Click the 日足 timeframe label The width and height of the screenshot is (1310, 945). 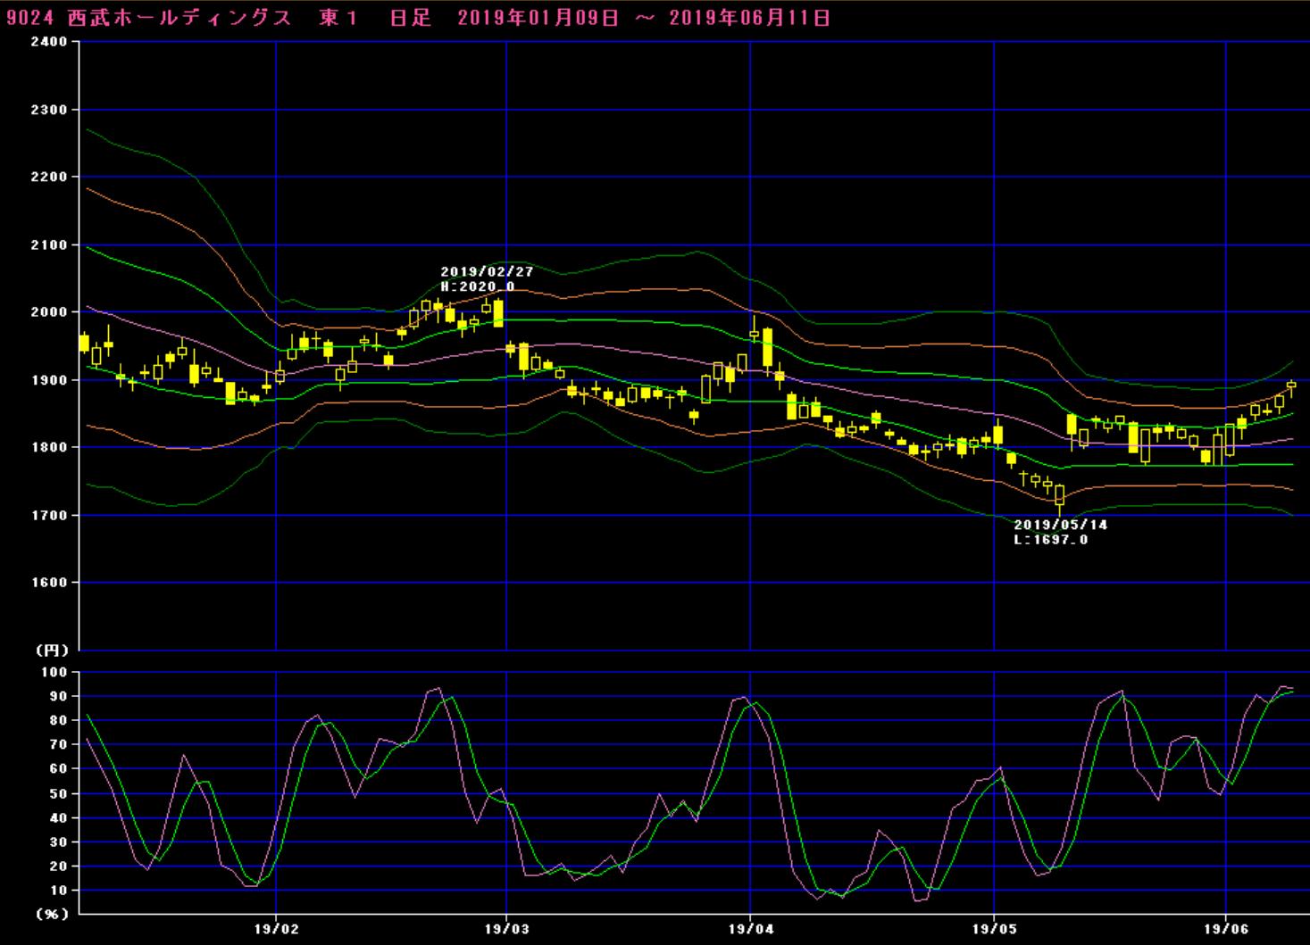(411, 18)
